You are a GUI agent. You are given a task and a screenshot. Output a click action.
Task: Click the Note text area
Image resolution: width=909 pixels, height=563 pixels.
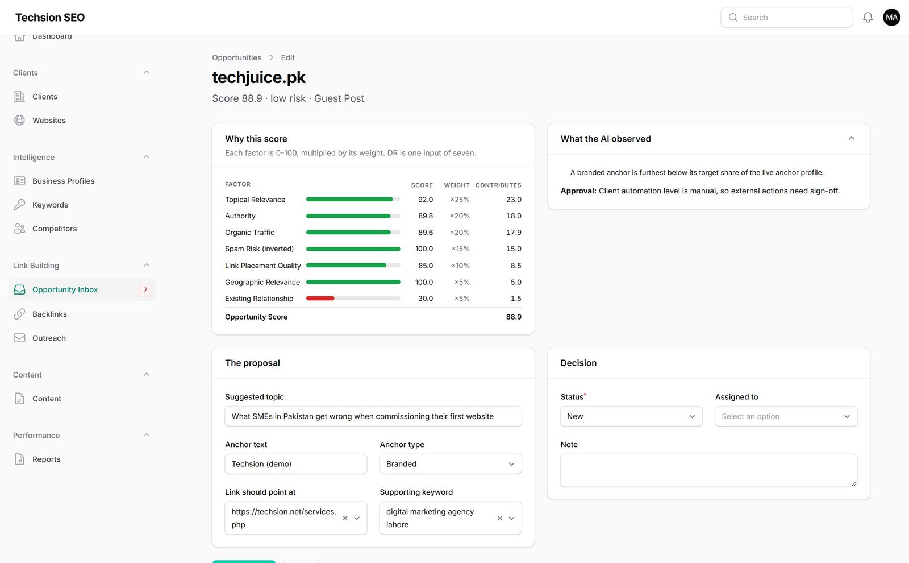click(708, 470)
